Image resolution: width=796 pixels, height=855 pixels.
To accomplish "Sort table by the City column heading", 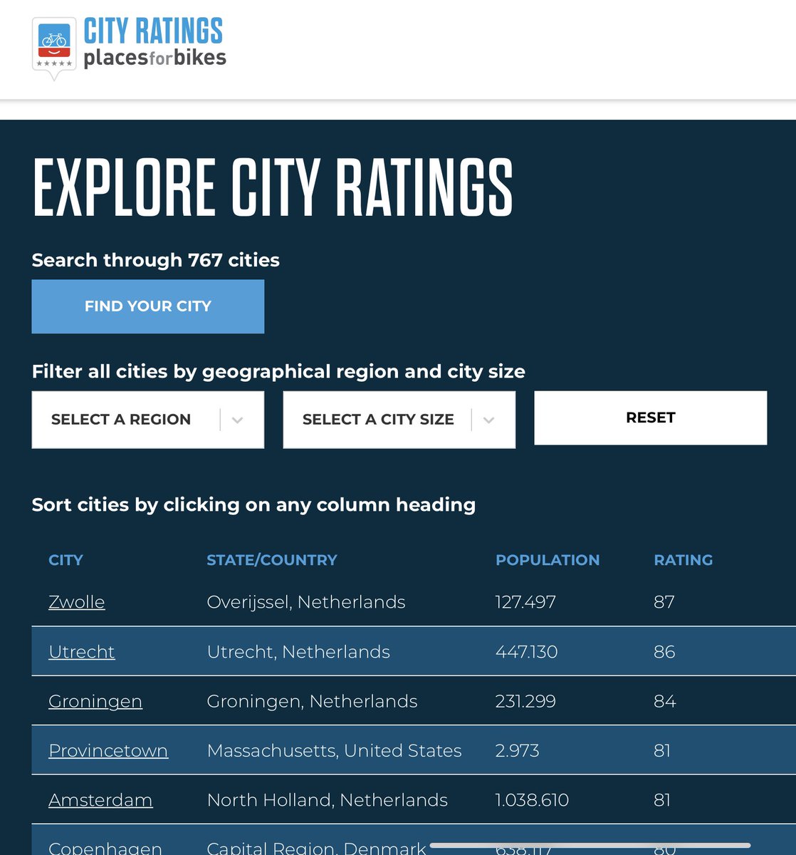I will click(x=66, y=560).
